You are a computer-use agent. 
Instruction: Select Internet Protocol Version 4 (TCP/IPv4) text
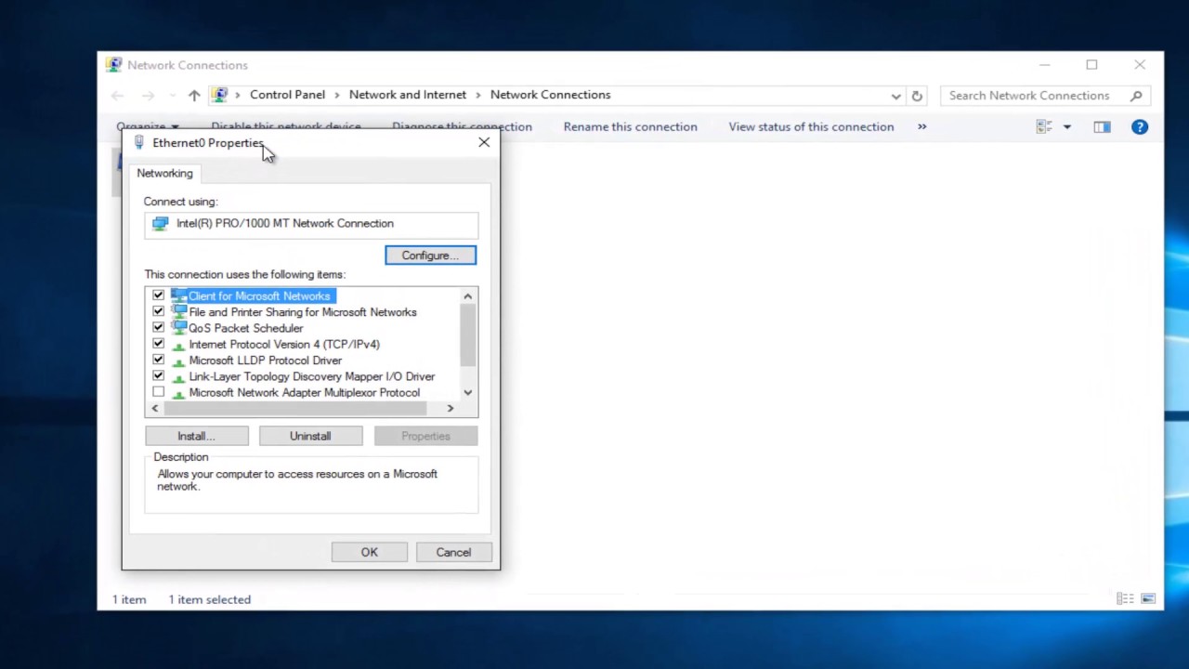(x=284, y=344)
